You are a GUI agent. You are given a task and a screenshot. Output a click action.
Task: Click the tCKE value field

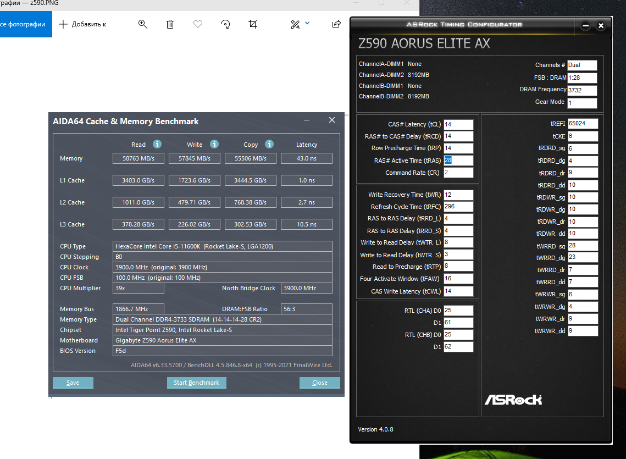click(x=583, y=136)
